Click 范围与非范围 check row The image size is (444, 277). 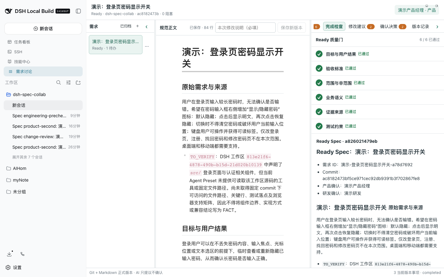[378, 83]
